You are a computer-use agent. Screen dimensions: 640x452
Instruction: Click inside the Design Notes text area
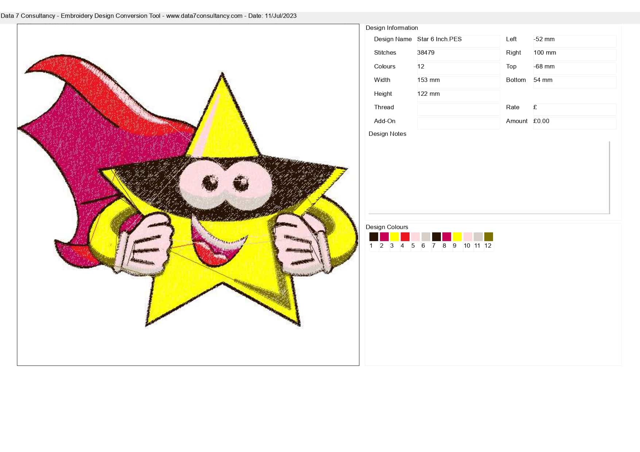point(489,177)
